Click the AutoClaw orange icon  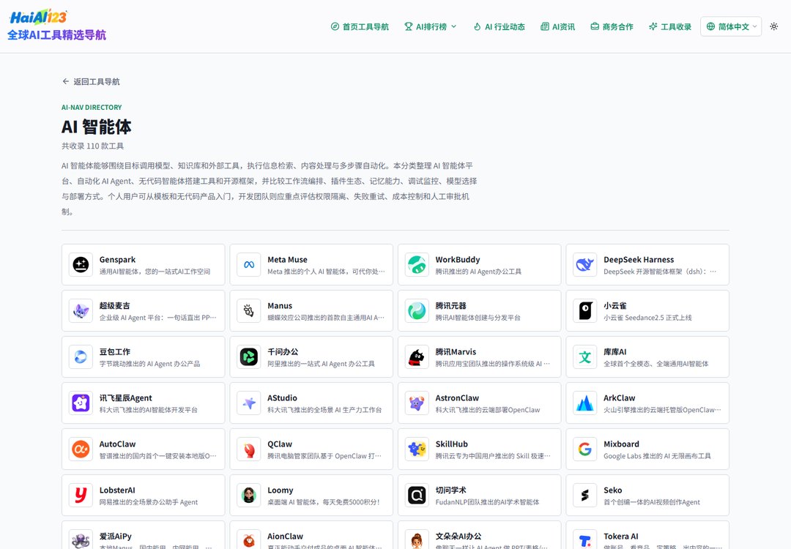tap(81, 449)
